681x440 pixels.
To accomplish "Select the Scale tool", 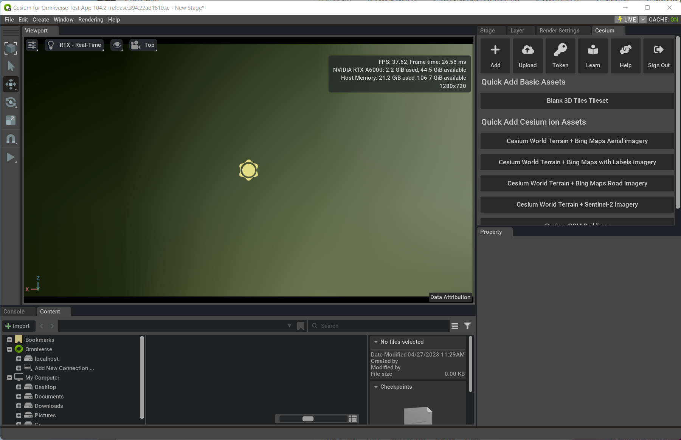I will 11,120.
